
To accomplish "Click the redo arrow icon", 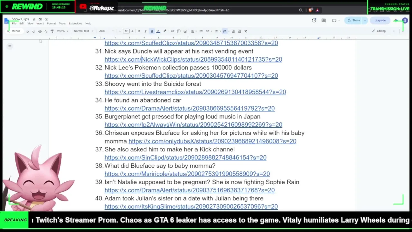I will click(x=33, y=31).
